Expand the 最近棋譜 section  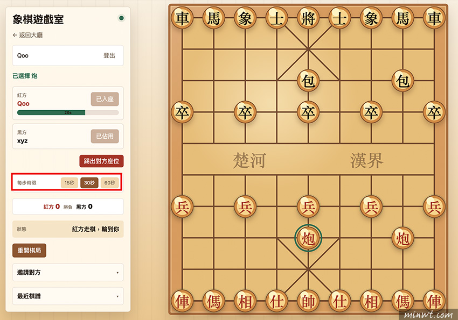pyautogui.click(x=68, y=296)
